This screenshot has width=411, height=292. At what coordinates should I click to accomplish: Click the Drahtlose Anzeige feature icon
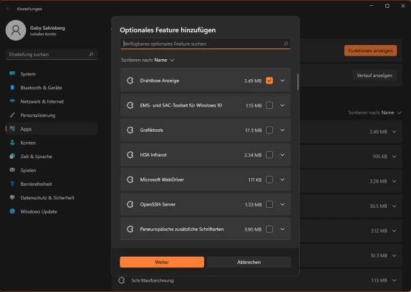click(130, 80)
